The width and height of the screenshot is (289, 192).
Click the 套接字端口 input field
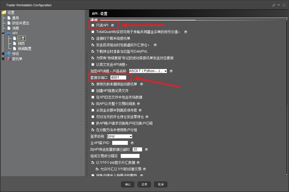tap(118, 78)
